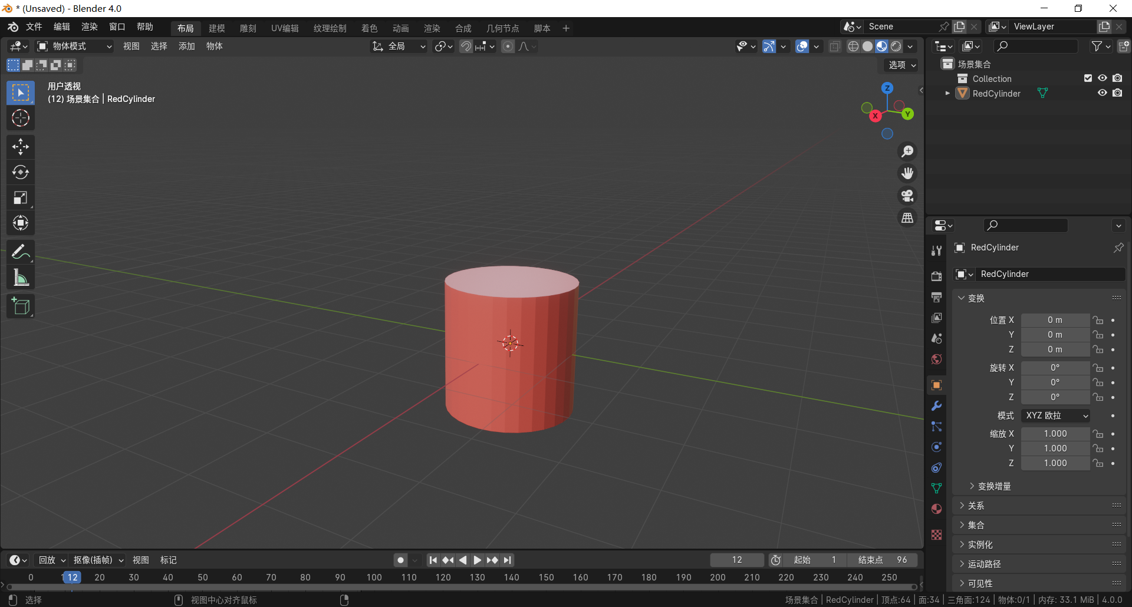Viewport: 1132px width, 607px height.
Task: Open the Edit menu
Action: click(61, 27)
